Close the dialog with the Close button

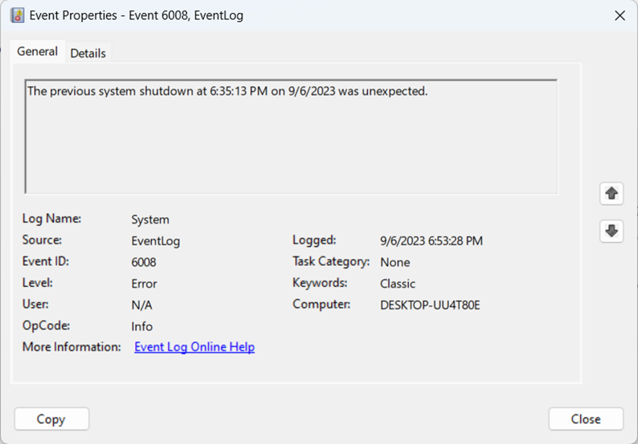(x=586, y=419)
